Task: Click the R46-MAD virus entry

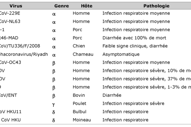Action: 10,38
